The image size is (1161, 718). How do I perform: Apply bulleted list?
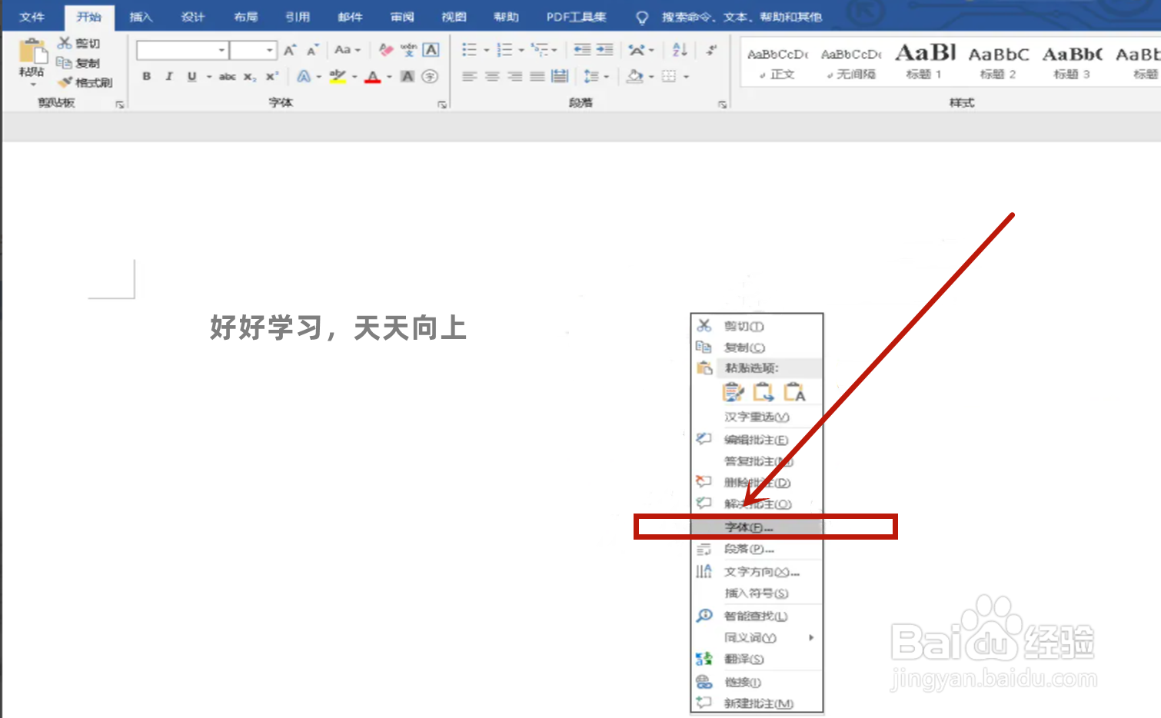point(469,50)
